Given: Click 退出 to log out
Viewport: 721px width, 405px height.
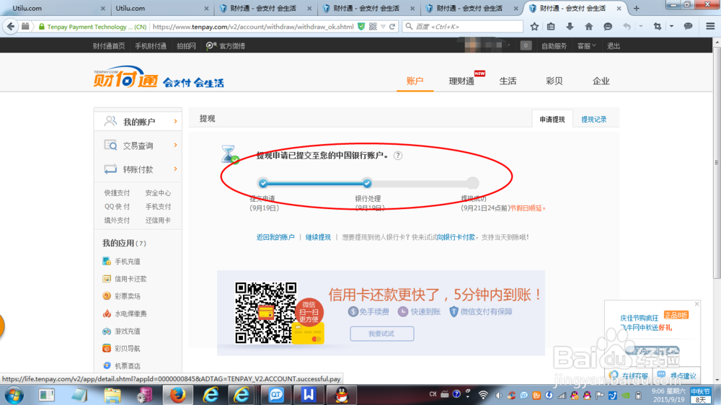Looking at the screenshot, I should pos(614,45).
